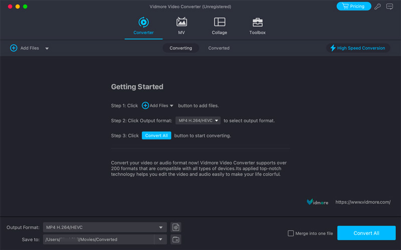Click the Pricing cart button
The width and height of the screenshot is (401, 250).
coord(354,6)
